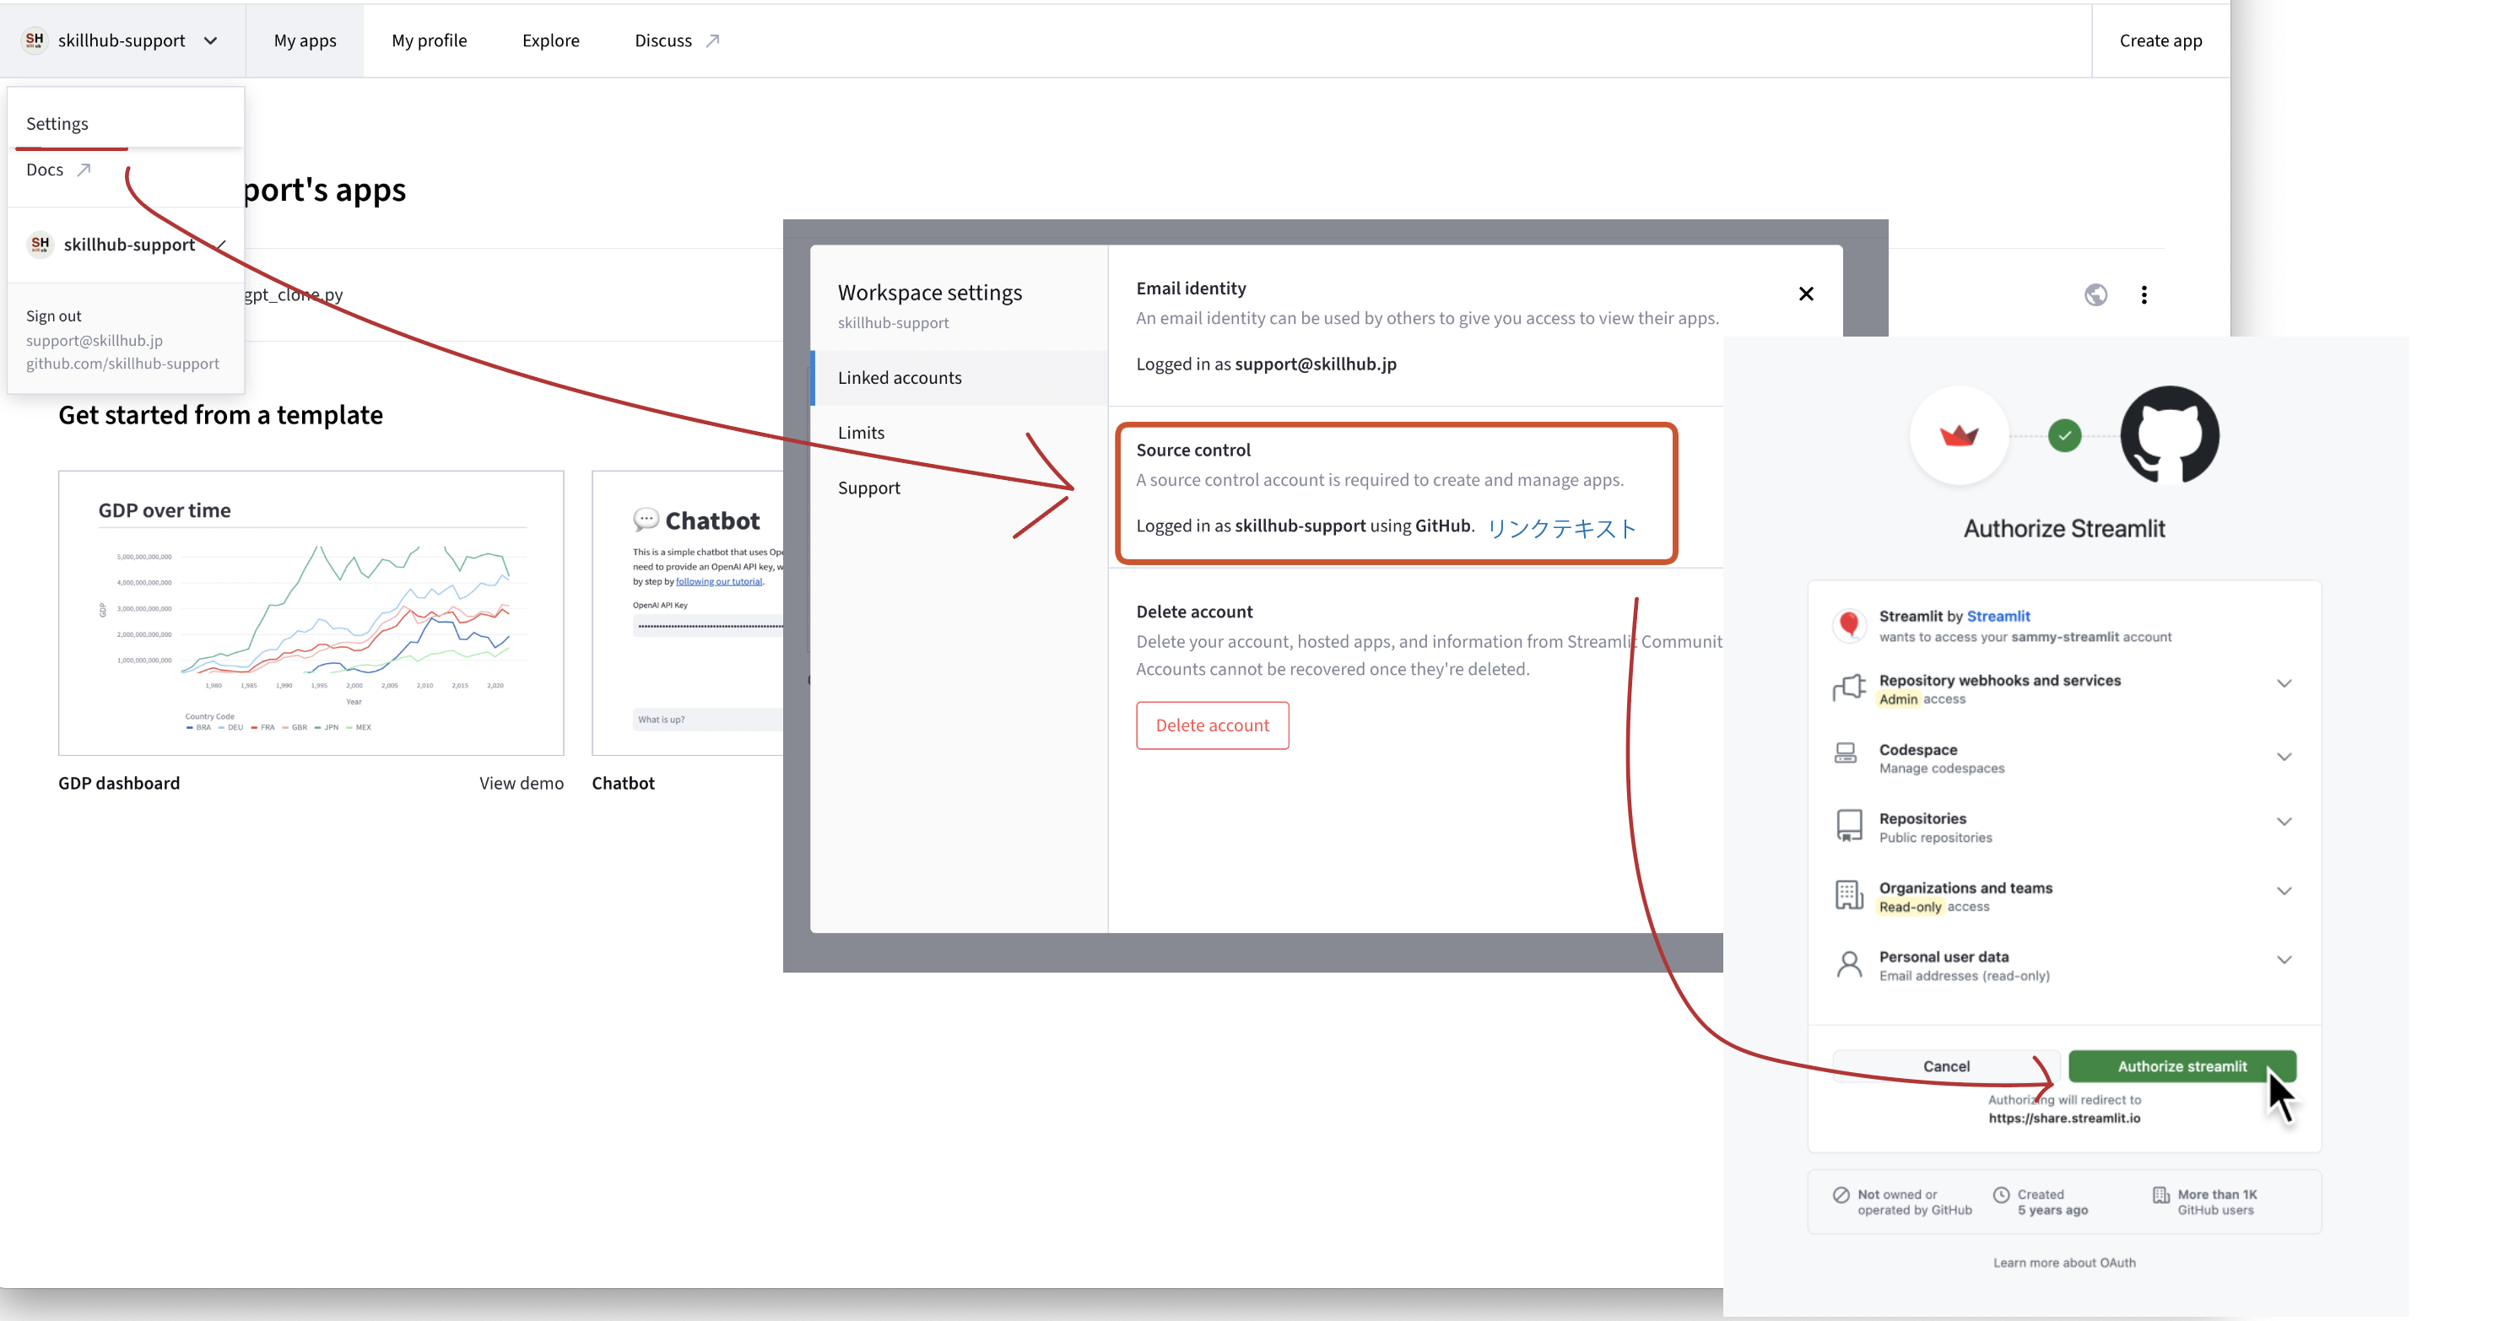
Task: Open the GDP over time template thumbnail
Action: pos(311,612)
